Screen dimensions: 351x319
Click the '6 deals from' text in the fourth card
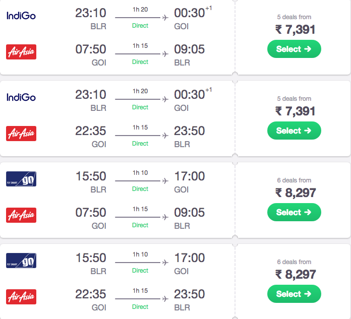(x=294, y=262)
